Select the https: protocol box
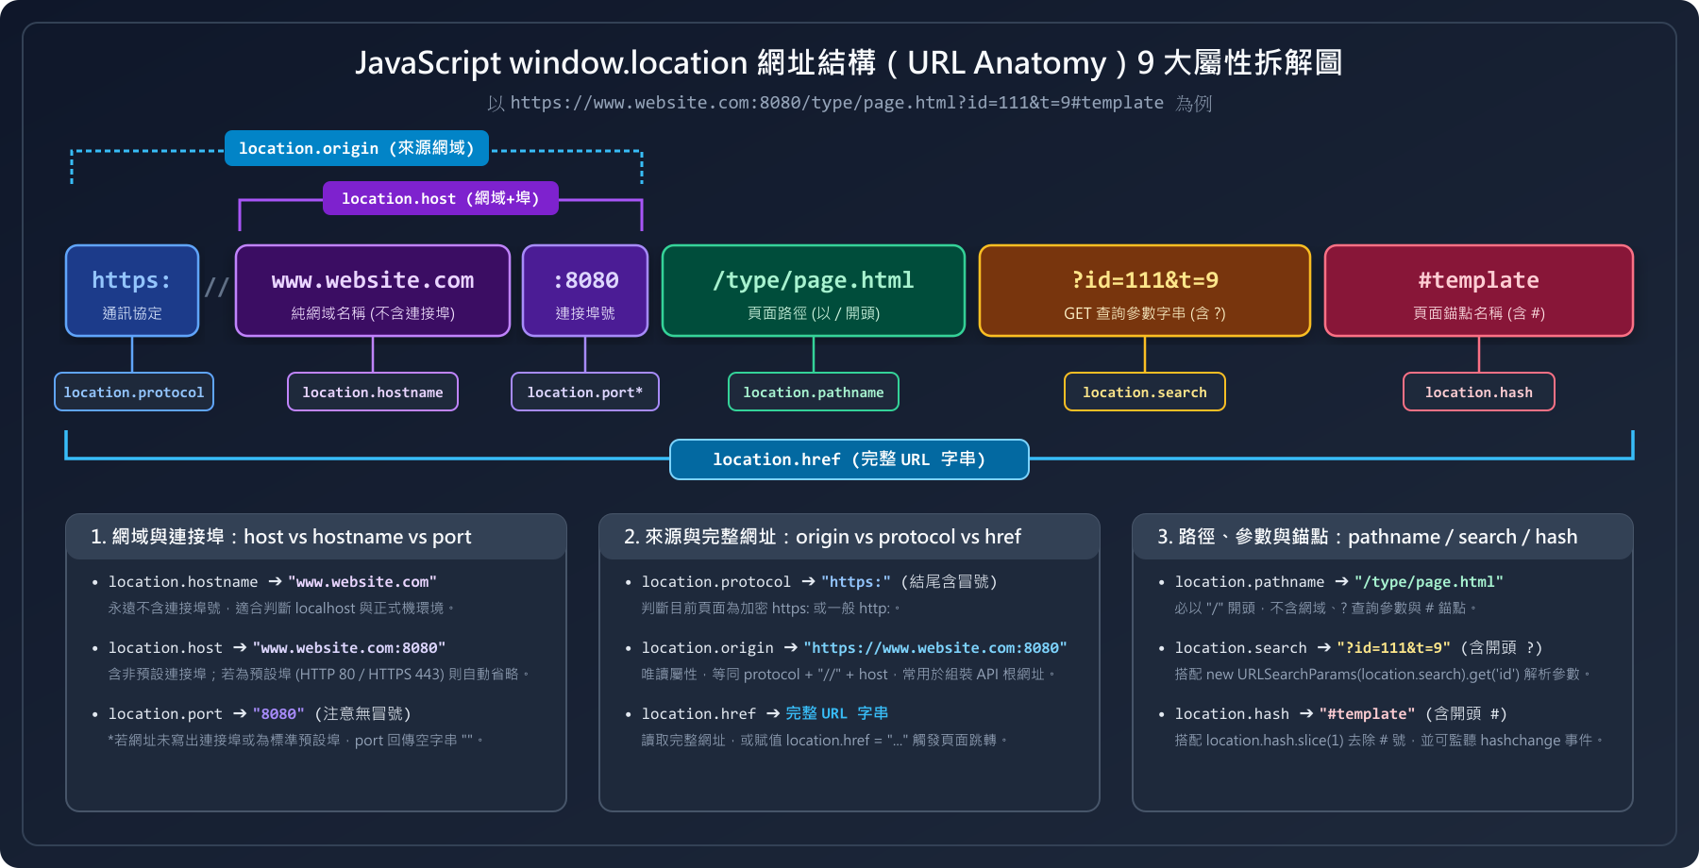The image size is (1699, 868). coord(132,291)
